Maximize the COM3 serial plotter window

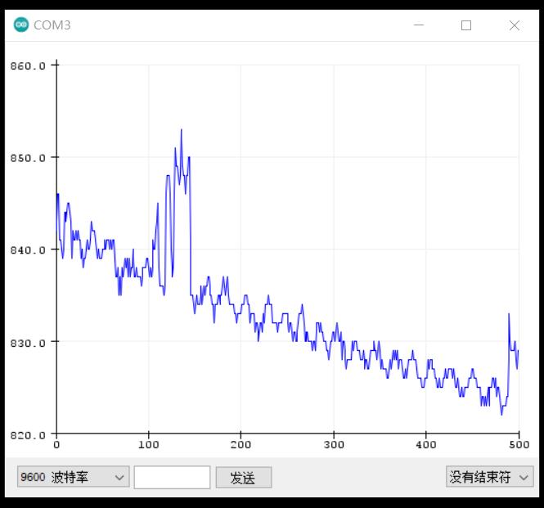pos(466,25)
